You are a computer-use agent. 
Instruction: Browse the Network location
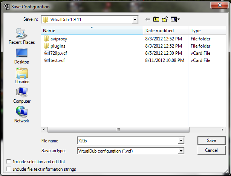(21, 115)
